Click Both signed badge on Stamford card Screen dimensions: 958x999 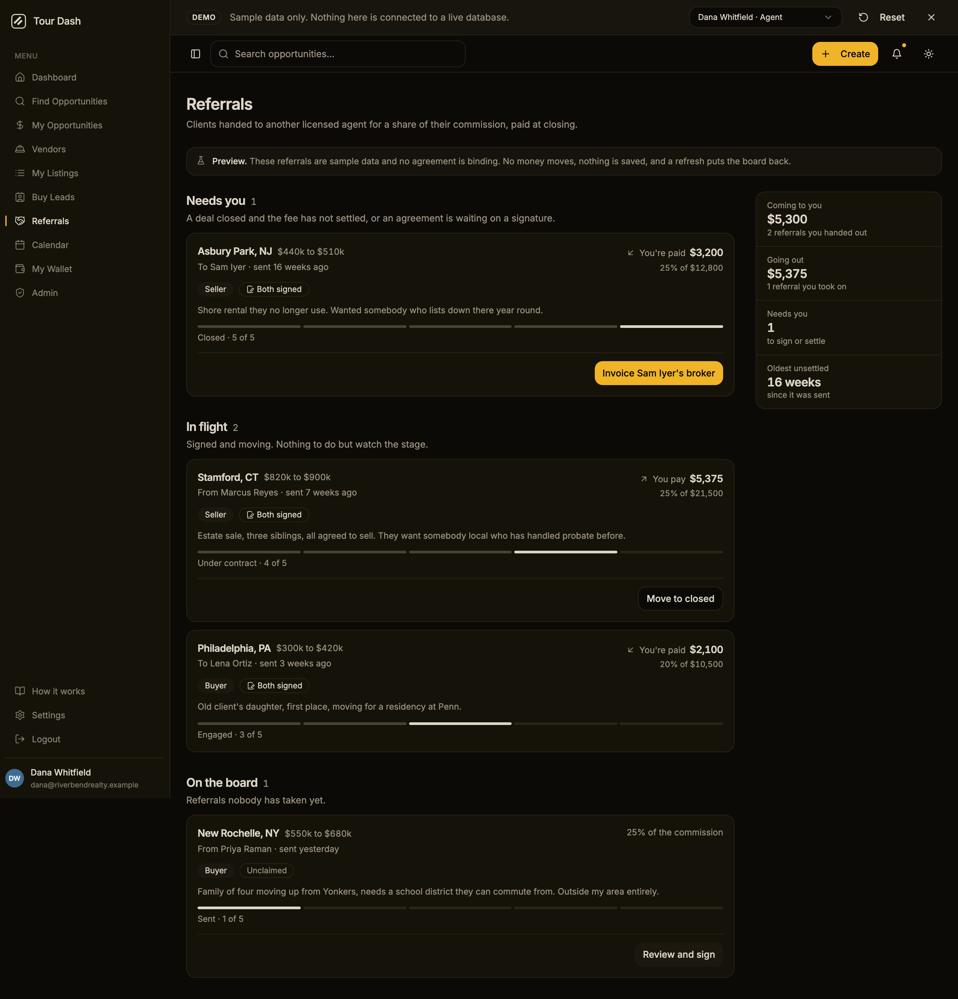274,515
